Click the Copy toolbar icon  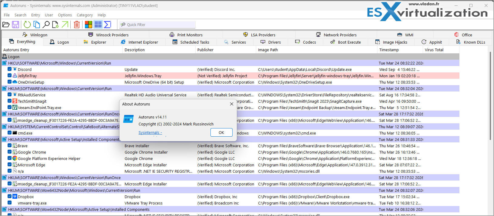pos(37,25)
